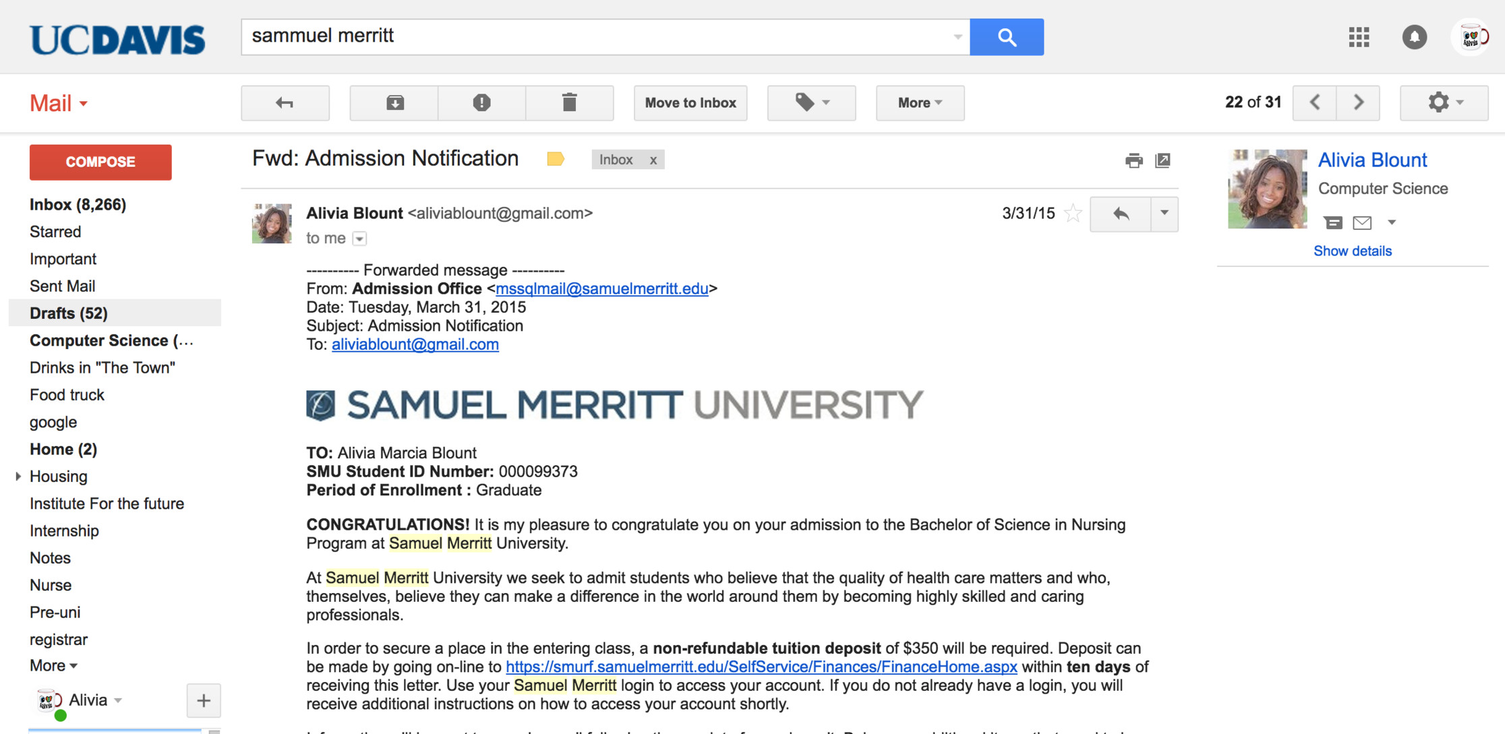Click the mssqlmail@samuelmerritt.edu link
1505x734 pixels.
point(601,289)
